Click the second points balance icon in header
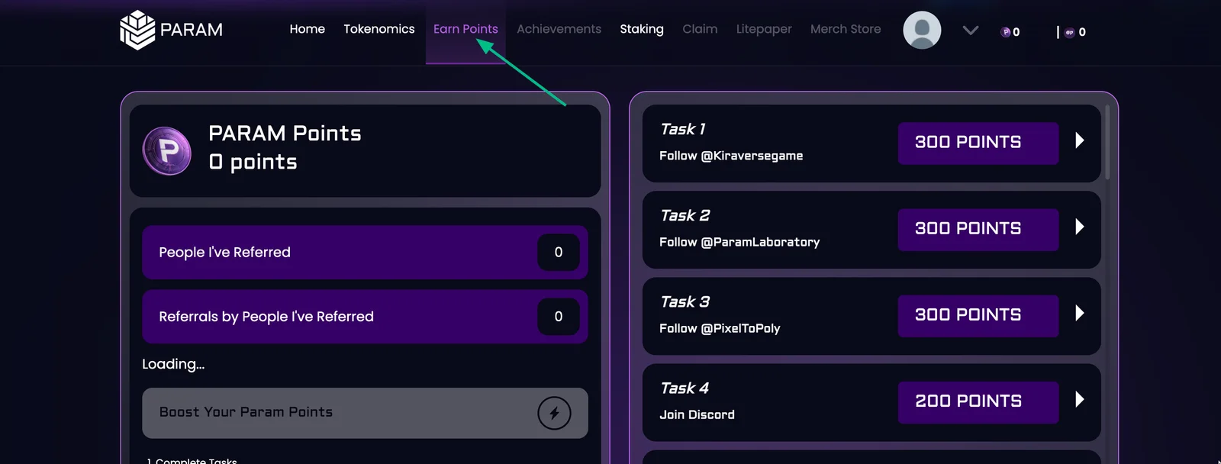Image resolution: width=1221 pixels, height=464 pixels. (1069, 32)
